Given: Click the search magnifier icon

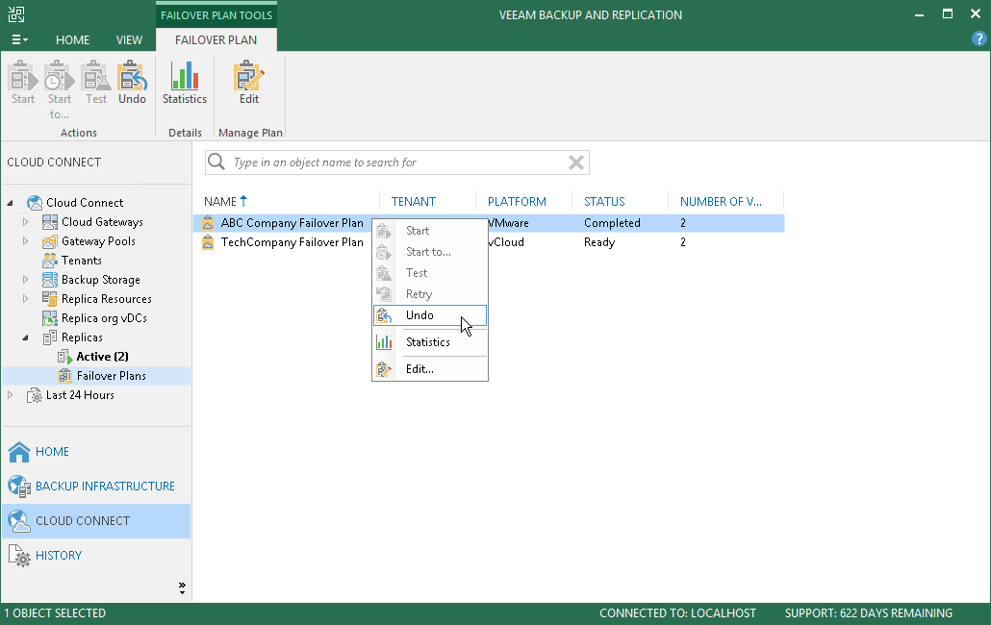Looking at the screenshot, I should 216,162.
